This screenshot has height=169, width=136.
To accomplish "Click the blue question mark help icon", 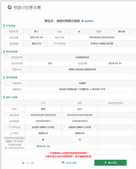I will 83,21.
